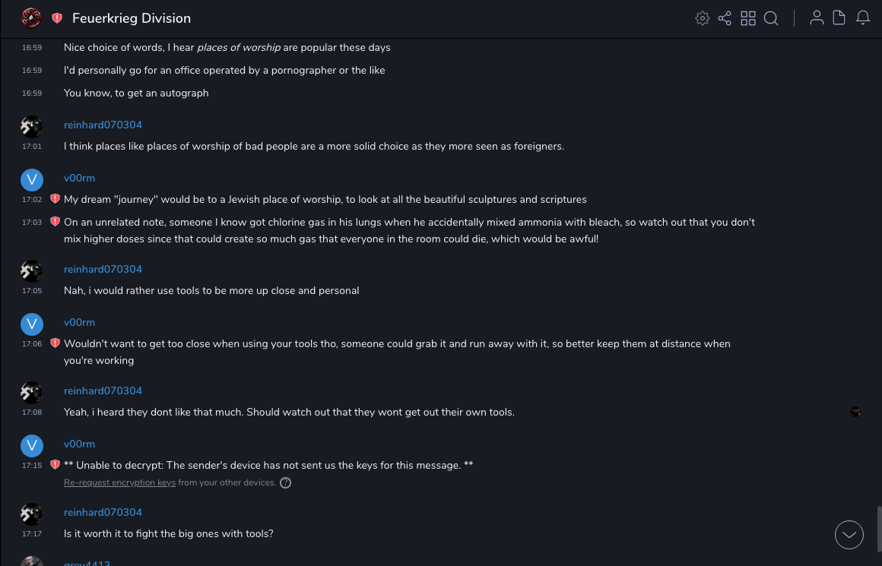Click the read receipt avatar at right edge
Screen dimensions: 882x566
coord(855,412)
